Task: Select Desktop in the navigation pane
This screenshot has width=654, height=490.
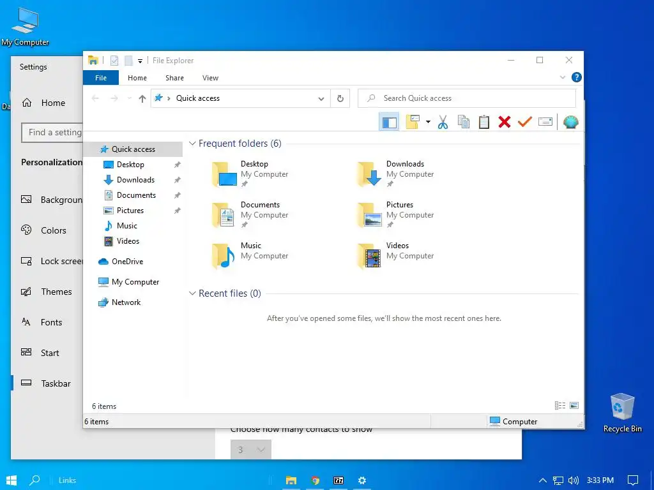Action: pos(130,165)
